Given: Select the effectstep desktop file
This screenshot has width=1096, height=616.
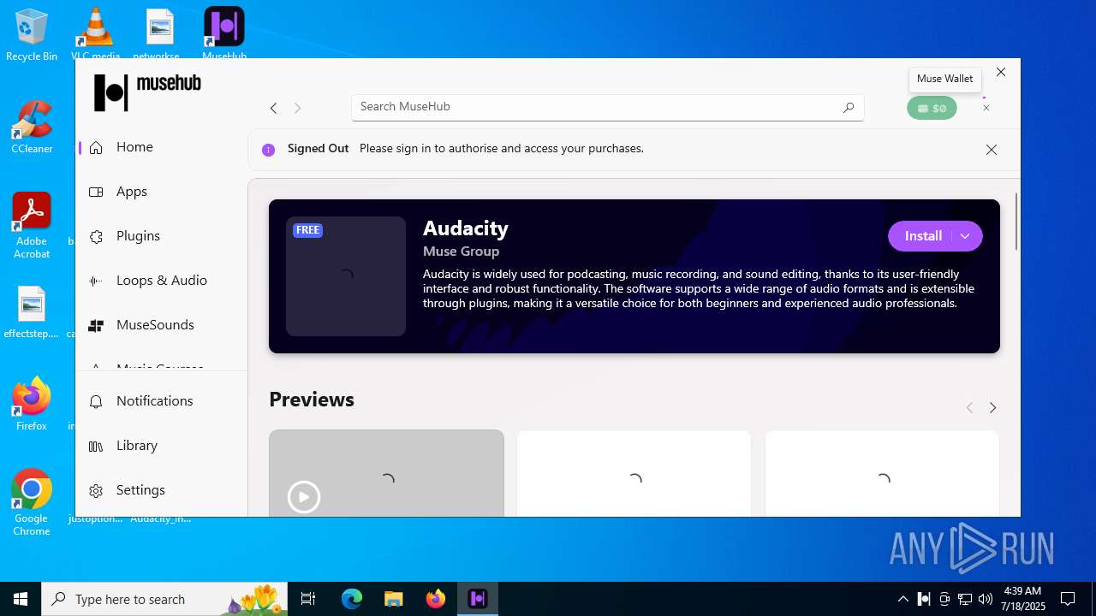Looking at the screenshot, I should tap(32, 313).
